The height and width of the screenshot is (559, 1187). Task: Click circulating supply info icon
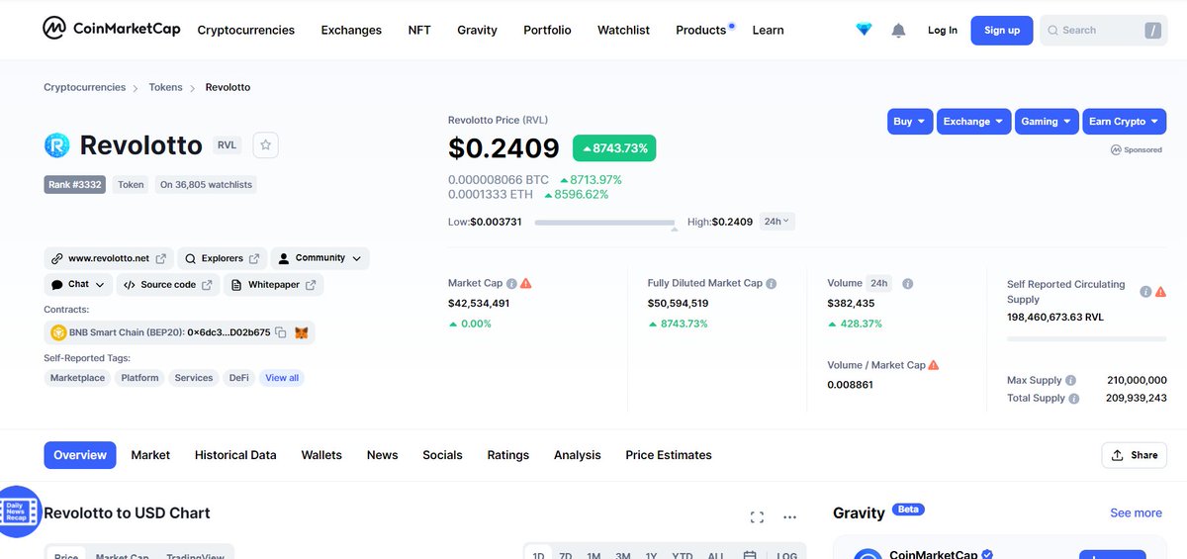(x=1145, y=292)
